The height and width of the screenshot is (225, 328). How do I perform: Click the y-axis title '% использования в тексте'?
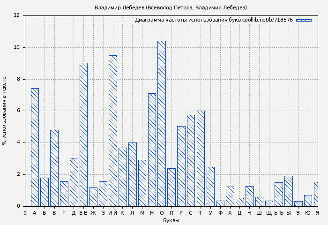(x=5, y=111)
